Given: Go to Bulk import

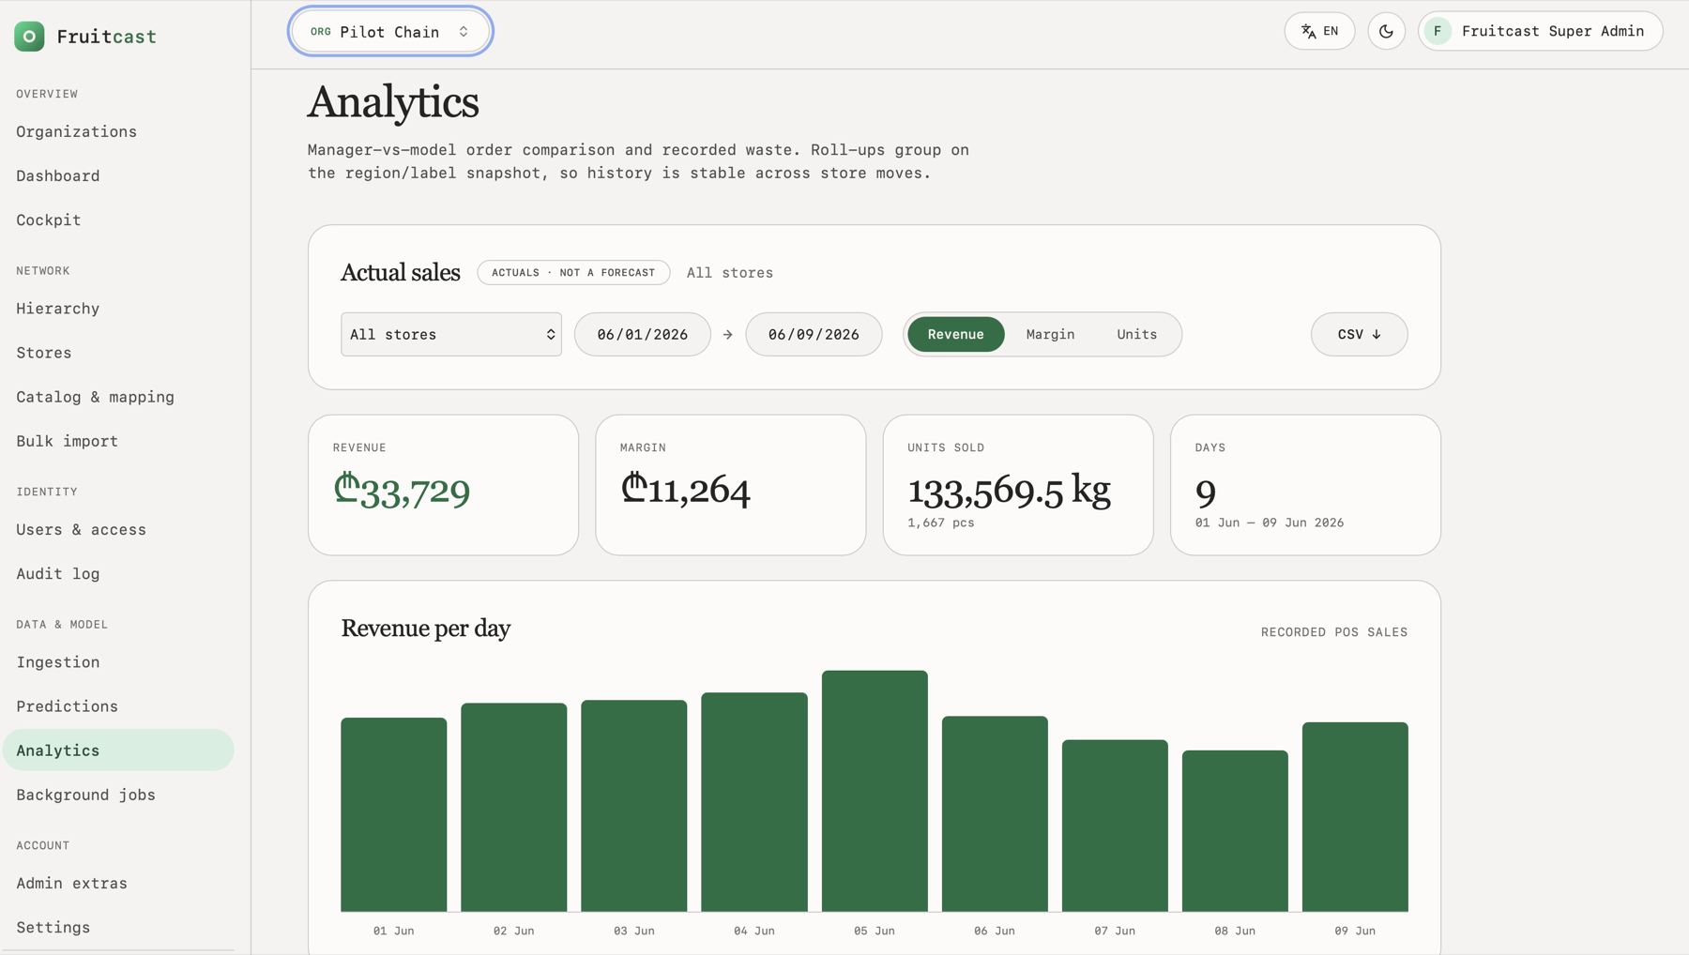Looking at the screenshot, I should 118,441.
